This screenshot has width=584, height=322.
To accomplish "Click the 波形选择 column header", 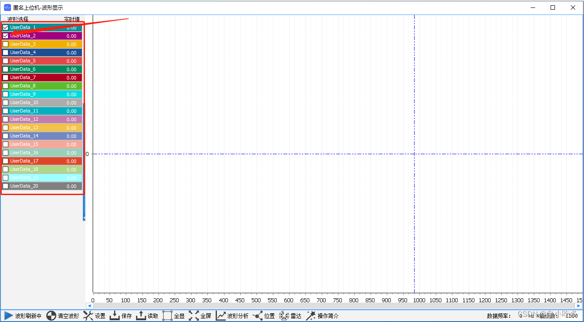I will [18, 19].
